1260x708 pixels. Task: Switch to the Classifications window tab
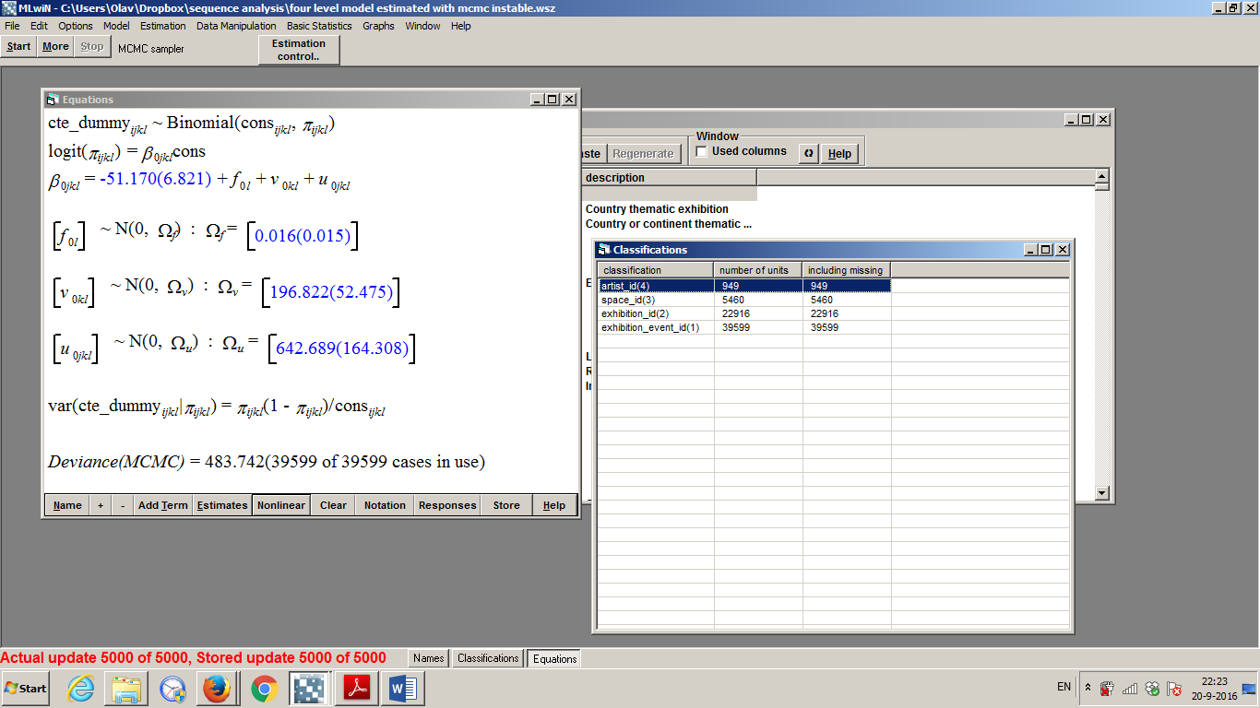click(x=487, y=658)
